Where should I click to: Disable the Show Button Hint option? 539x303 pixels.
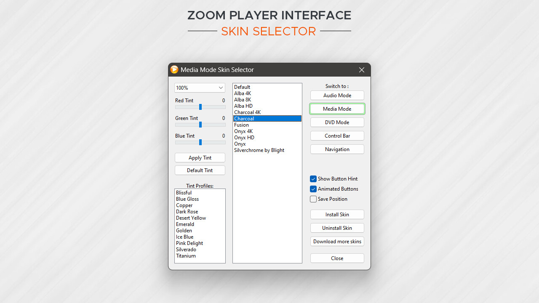[x=313, y=178]
